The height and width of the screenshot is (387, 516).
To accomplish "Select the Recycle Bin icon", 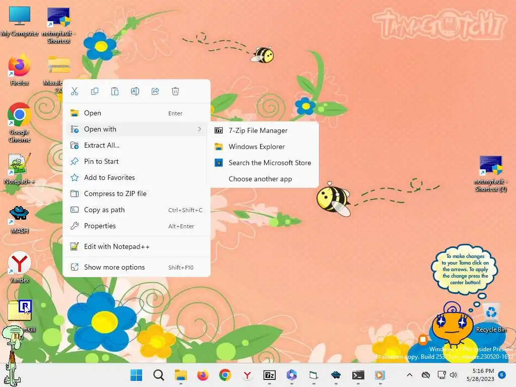I will [491, 318].
